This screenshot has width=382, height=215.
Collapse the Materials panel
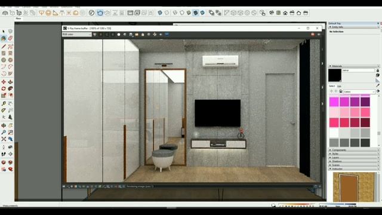(x=330, y=66)
